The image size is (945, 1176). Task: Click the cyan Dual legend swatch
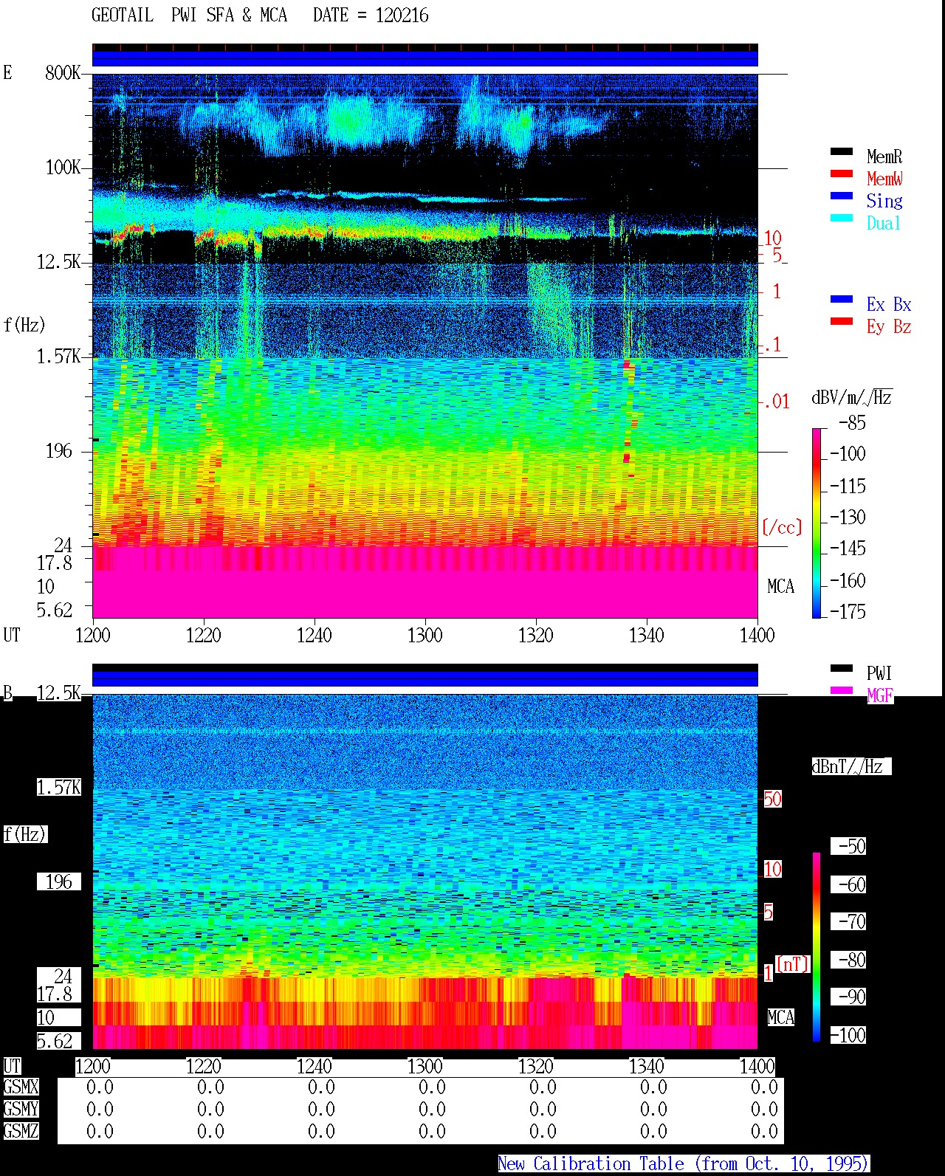point(842,219)
